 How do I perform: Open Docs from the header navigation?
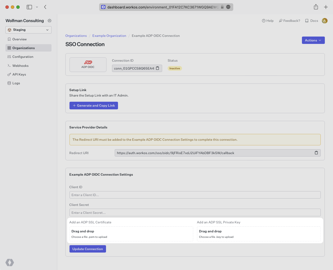311,20
